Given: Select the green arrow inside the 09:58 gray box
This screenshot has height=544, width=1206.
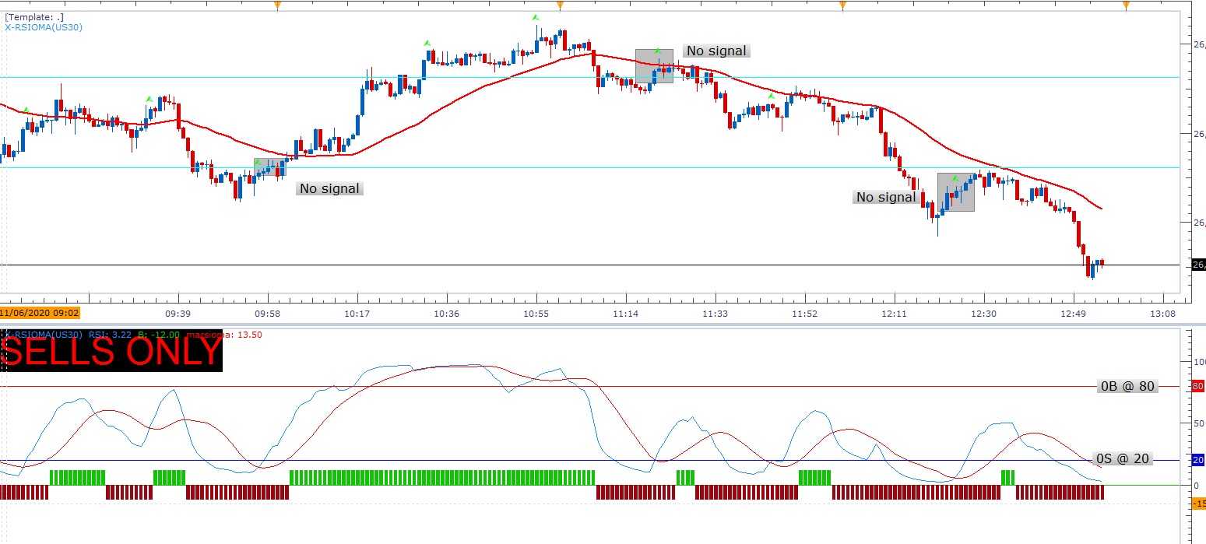Looking at the screenshot, I should tap(258, 163).
